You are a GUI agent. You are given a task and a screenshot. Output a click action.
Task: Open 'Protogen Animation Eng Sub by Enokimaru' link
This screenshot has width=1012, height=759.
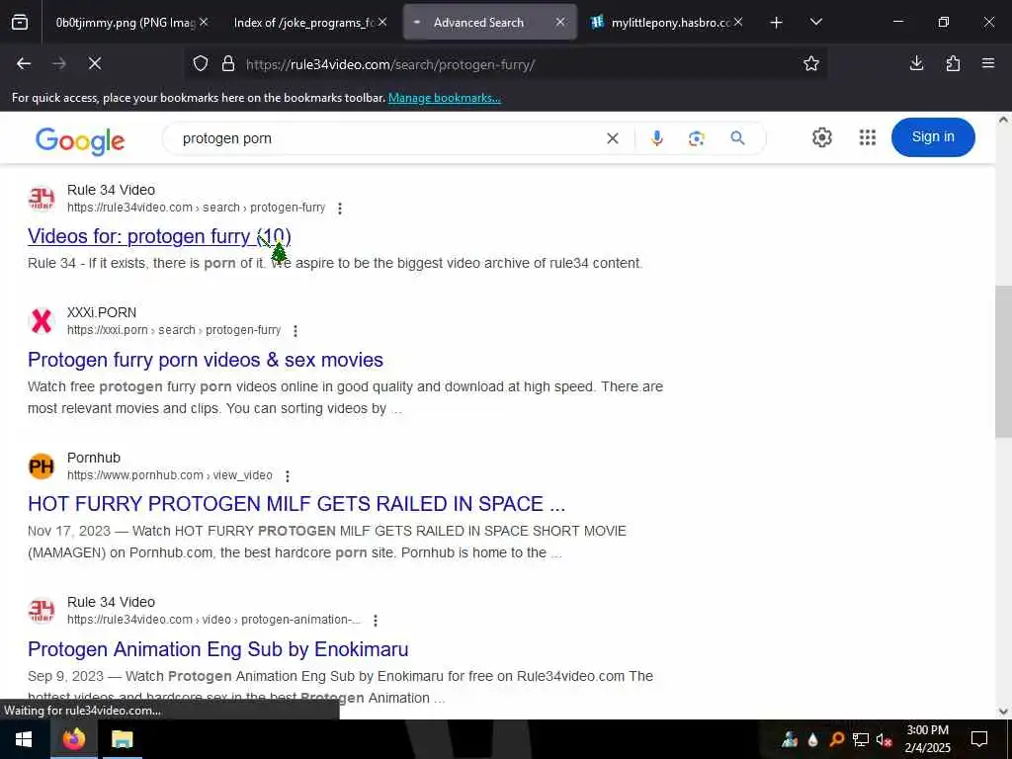[x=218, y=649]
